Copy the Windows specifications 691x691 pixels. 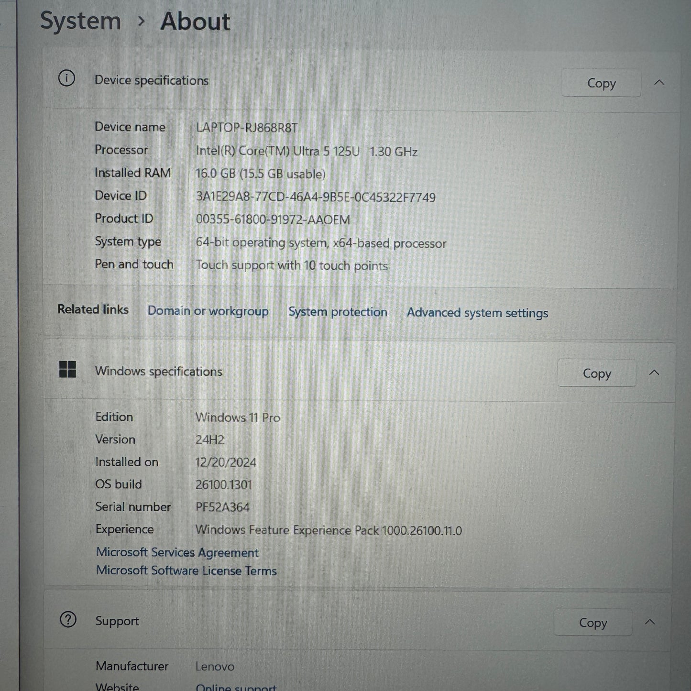597,373
